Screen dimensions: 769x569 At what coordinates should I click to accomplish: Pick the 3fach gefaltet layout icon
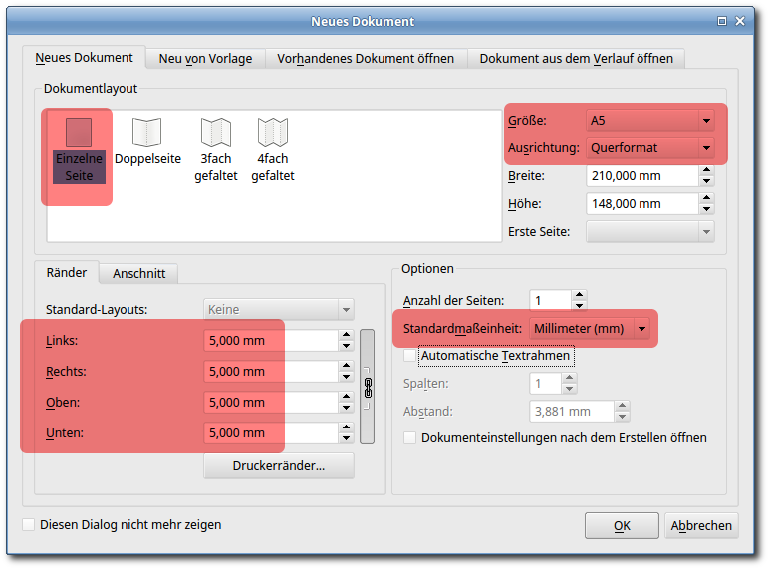tap(215, 134)
